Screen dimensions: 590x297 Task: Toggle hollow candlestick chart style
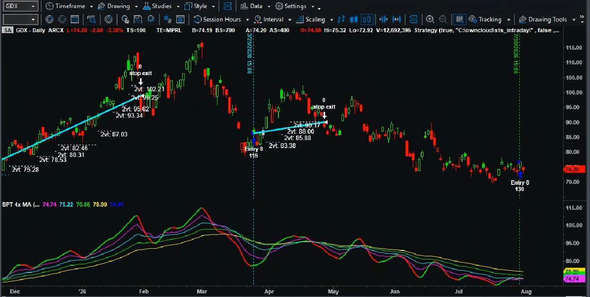pos(367,19)
